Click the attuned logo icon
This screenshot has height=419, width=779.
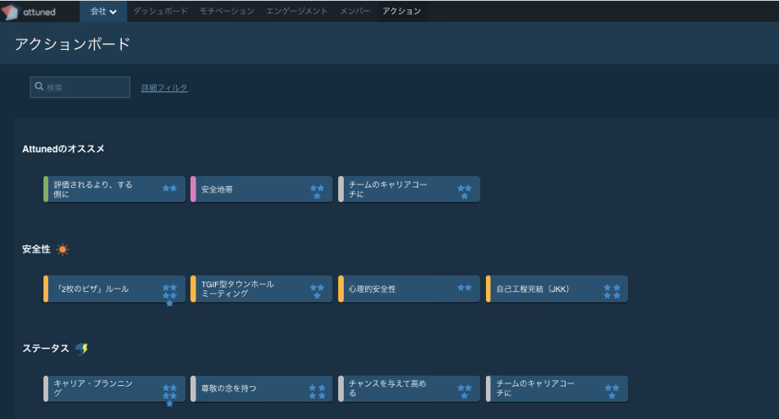(10, 12)
